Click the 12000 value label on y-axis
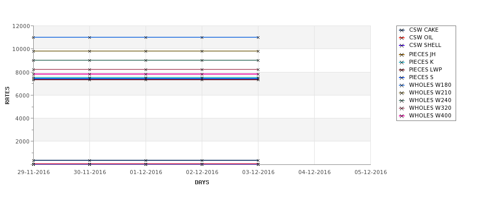Viewport: 498px width, 219px height. click(x=21, y=26)
